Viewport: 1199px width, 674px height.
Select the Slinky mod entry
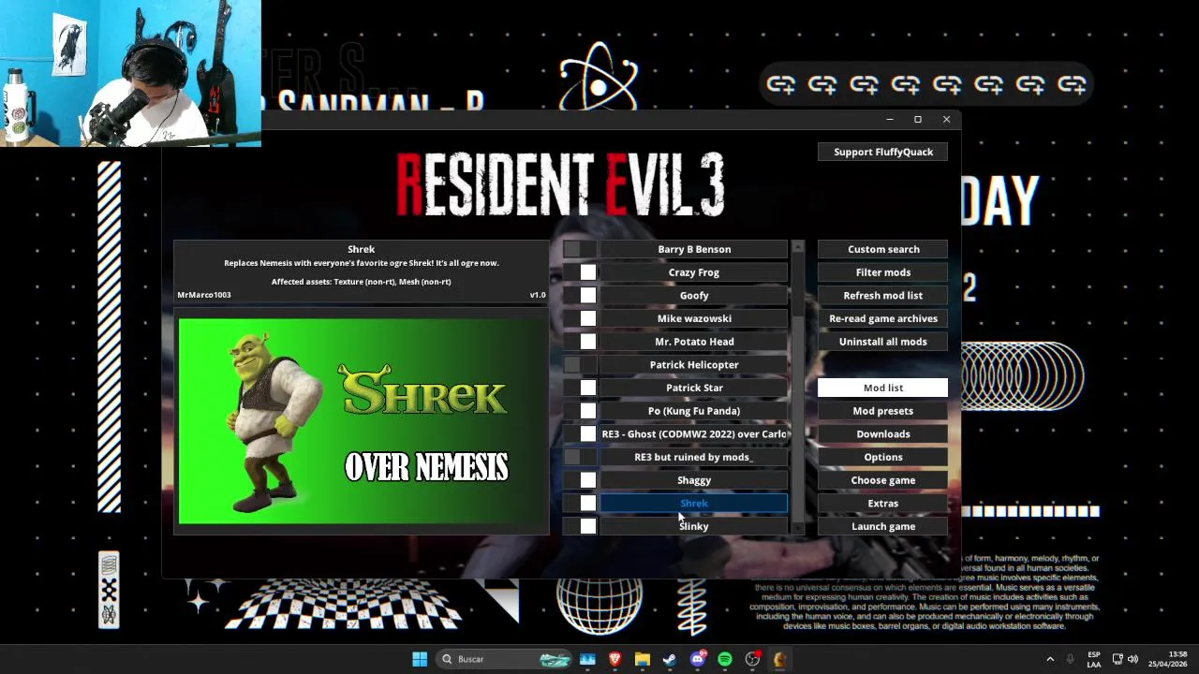point(694,526)
